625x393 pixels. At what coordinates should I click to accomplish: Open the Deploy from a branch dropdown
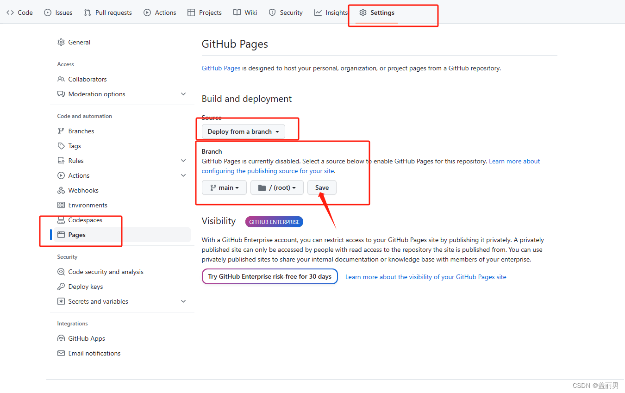(x=244, y=131)
